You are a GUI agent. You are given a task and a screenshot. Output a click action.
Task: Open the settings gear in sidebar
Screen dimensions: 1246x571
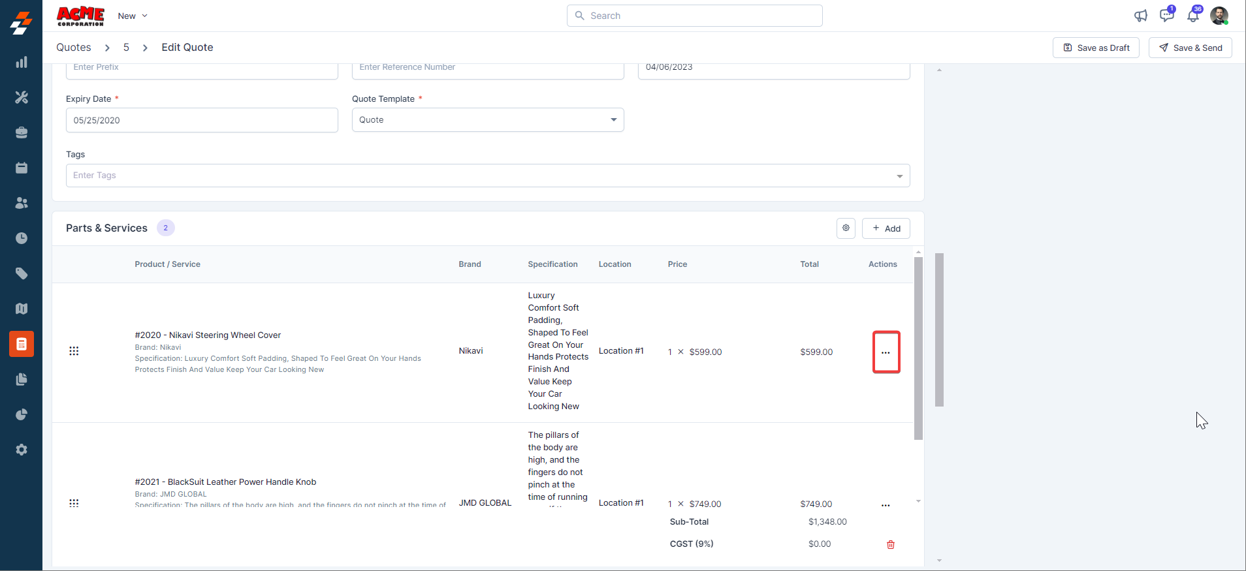(x=22, y=450)
